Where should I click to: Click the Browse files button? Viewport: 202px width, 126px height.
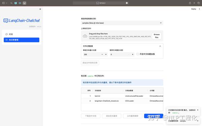coord(157,36)
